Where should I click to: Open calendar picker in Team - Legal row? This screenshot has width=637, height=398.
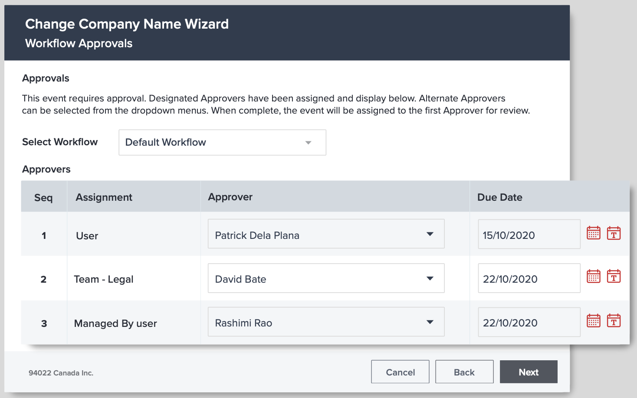point(594,276)
